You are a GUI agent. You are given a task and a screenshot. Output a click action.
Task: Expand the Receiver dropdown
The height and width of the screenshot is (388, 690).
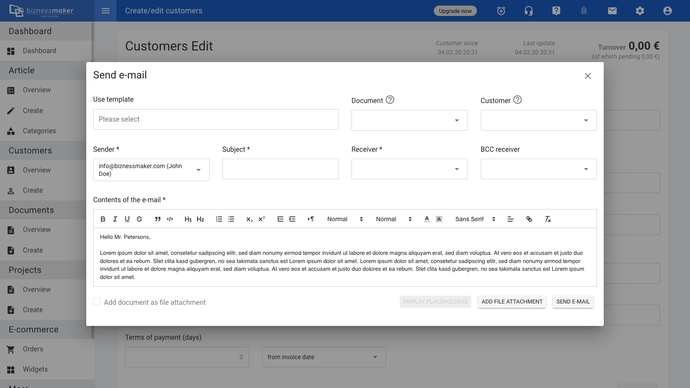click(409, 169)
